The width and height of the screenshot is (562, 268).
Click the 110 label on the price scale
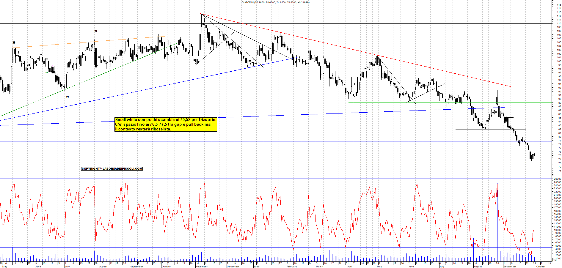[x=559, y=23]
